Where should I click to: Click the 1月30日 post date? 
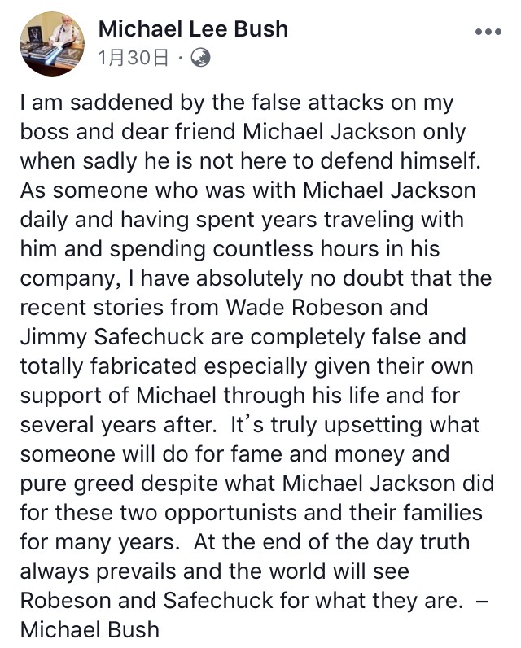point(133,58)
